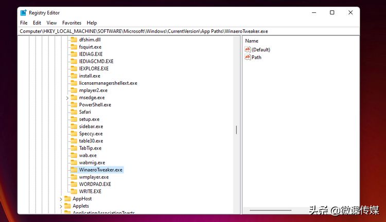The image size is (386, 222).
Task: Click the sidebar.exe folder icon
Action: pyautogui.click(x=74, y=126)
